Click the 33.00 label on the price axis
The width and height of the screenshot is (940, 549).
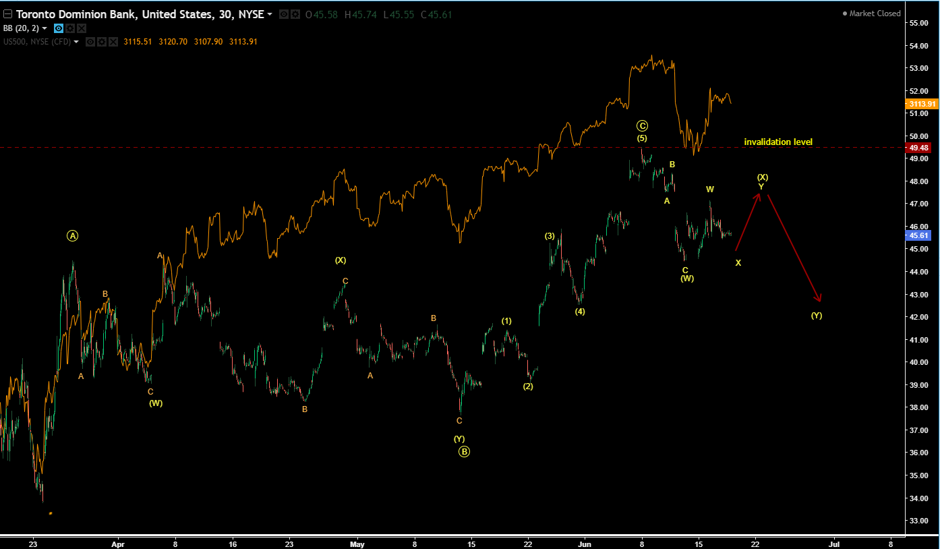919,521
